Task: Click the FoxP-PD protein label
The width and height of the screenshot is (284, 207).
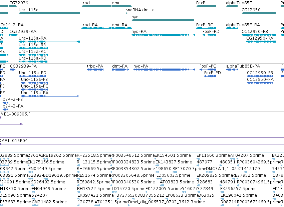Action: 213,73
